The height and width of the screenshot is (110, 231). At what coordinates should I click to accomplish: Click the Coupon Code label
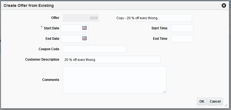tap(49, 49)
